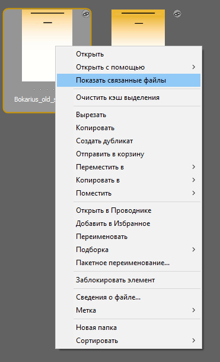Image resolution: width=220 pixels, height=362 pixels.
Task: Open Копировать в submenu
Action: click(129, 180)
